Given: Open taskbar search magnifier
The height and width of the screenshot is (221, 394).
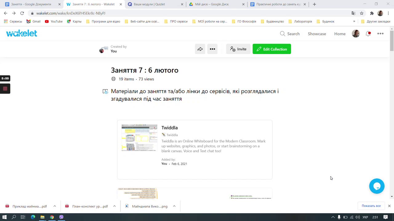Looking at the screenshot, I should pyautogui.click(x=14, y=217).
